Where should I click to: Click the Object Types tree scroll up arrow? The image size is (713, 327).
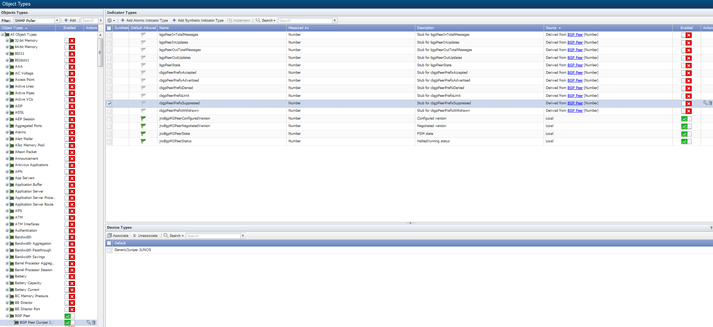(100, 35)
